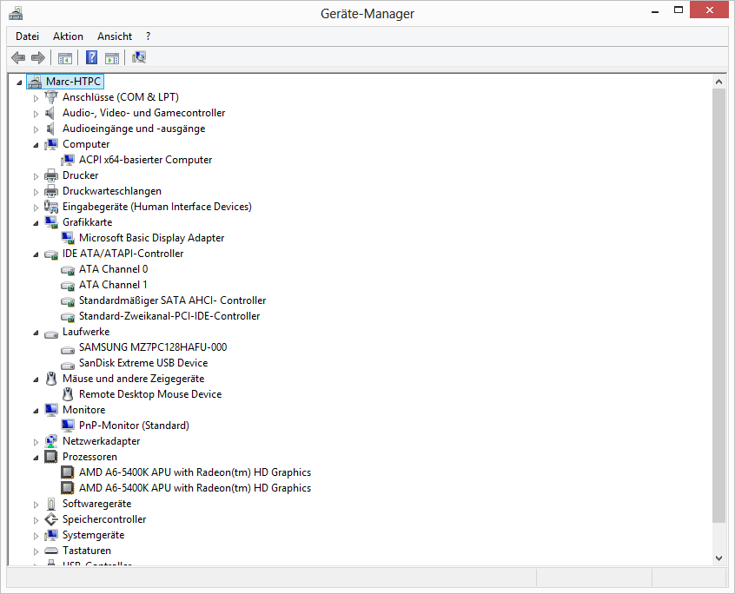Expand the Druckwarteschlangen category
Viewport: 735px width, 594px height.
click(36, 192)
